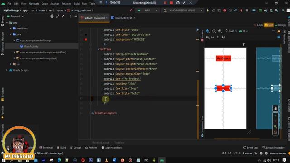This screenshot has width=290, height=163.
Task: Hide the Project tool window
Action: pos(76,16)
